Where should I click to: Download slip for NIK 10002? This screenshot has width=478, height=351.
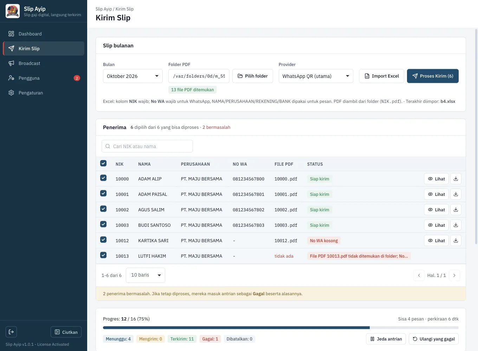click(456, 210)
